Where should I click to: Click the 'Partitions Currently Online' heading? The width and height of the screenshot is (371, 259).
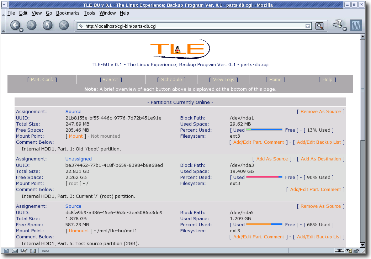180,102
